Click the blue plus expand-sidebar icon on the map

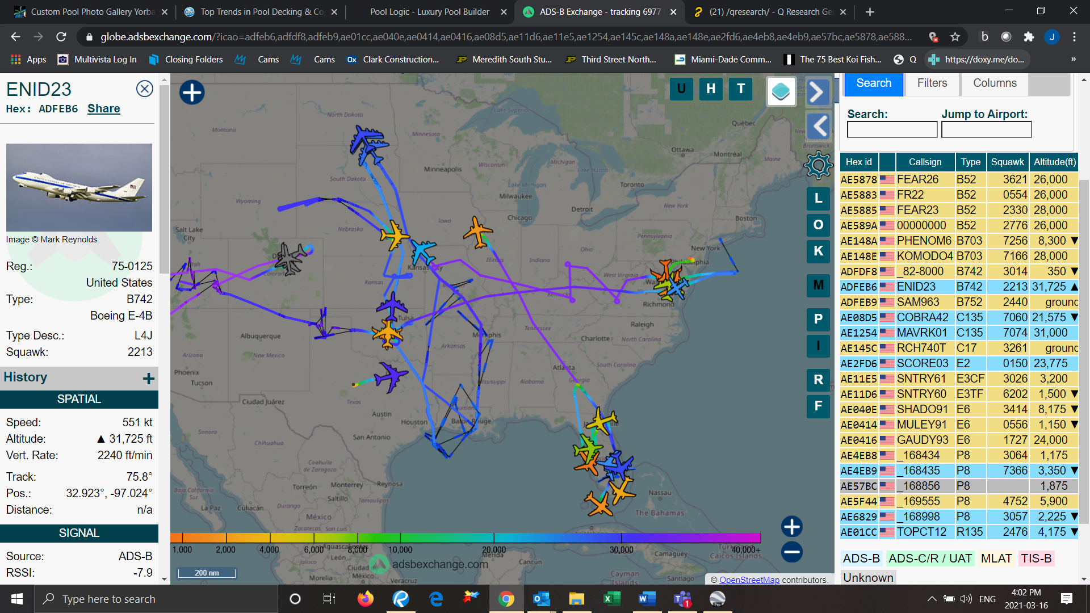point(192,92)
